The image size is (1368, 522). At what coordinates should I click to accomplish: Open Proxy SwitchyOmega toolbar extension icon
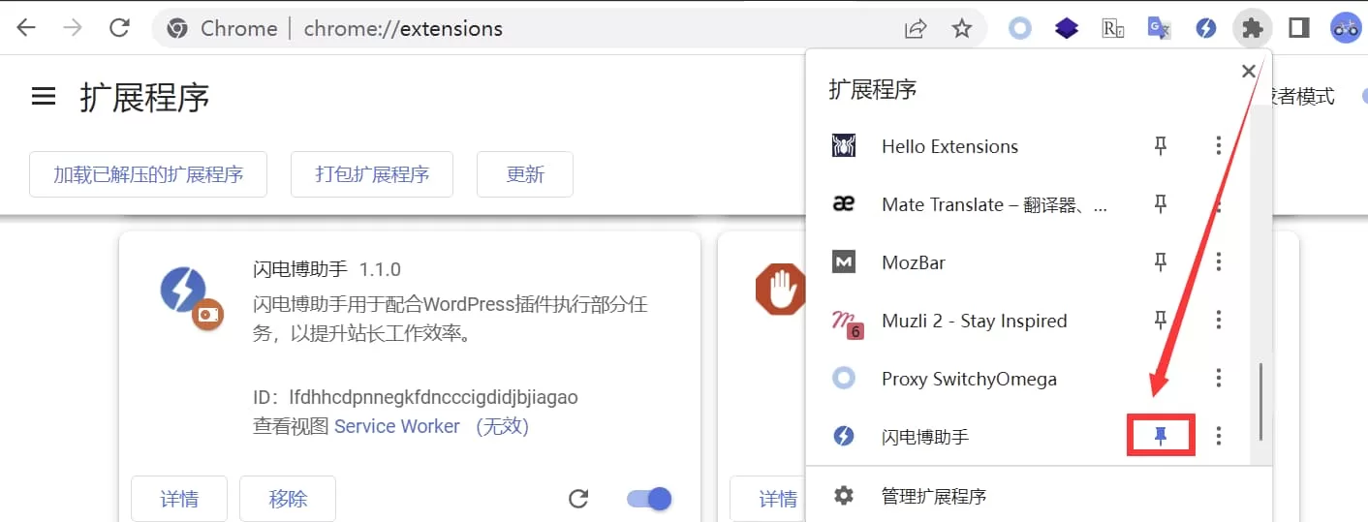click(x=1020, y=28)
